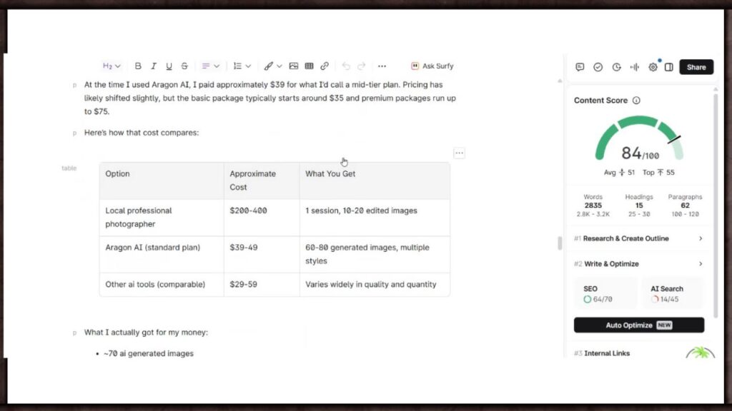Open the revision history clock icon
The width and height of the screenshot is (732, 411).
[617, 67]
